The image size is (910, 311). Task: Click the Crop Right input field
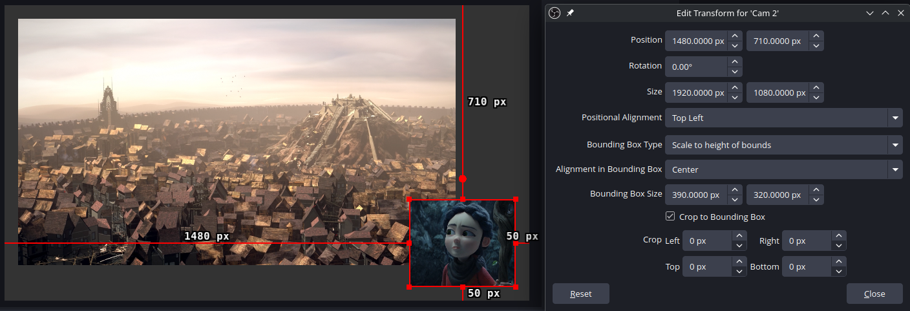807,241
